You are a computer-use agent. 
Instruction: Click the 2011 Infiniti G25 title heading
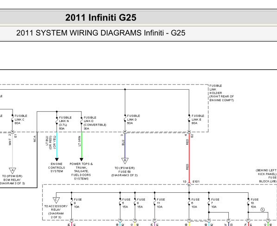[x=101, y=18]
